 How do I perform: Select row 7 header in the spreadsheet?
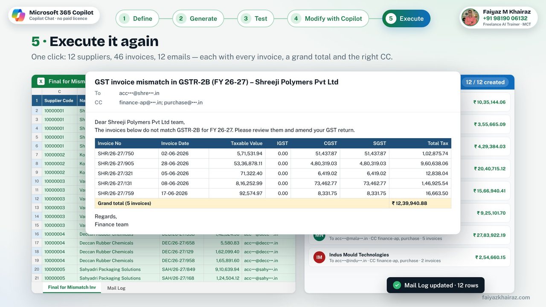pos(37,155)
